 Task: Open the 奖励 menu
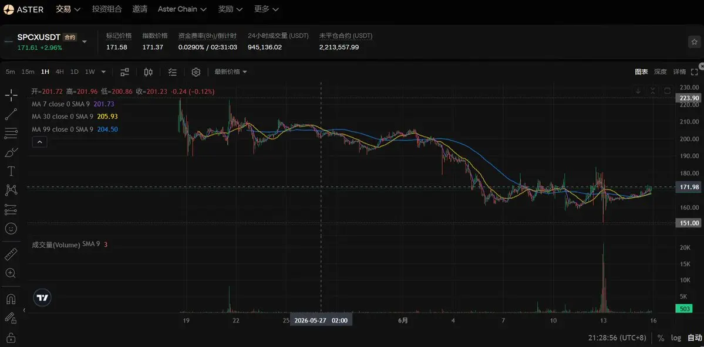(x=230, y=9)
